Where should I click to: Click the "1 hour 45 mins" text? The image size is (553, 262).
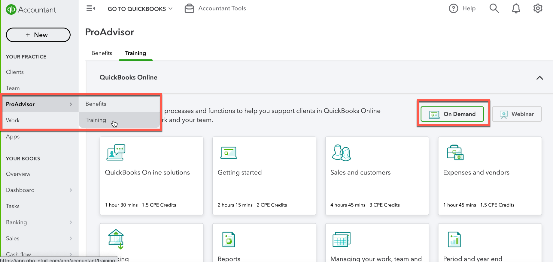tap(460, 205)
